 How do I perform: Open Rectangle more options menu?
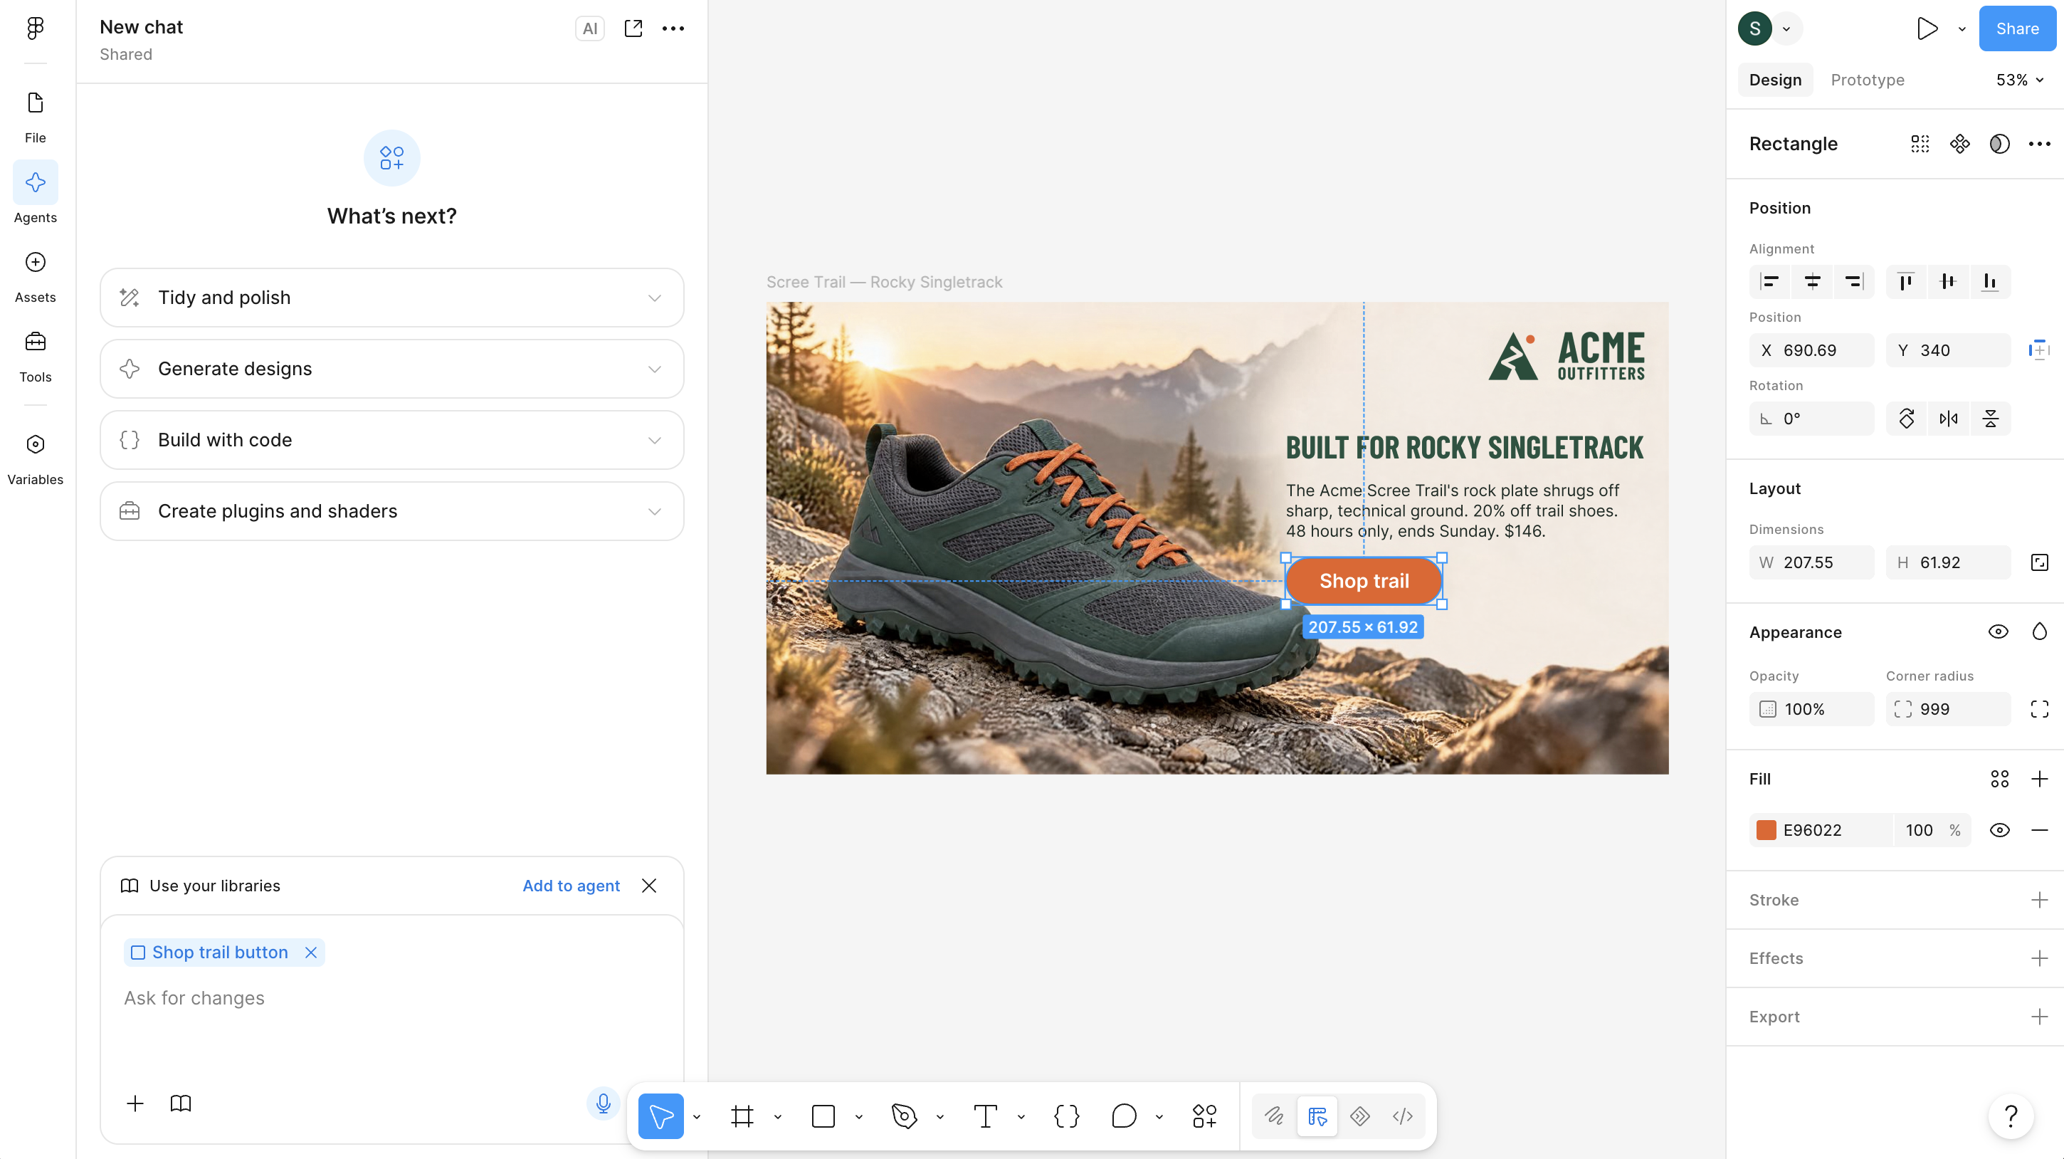[2039, 145]
